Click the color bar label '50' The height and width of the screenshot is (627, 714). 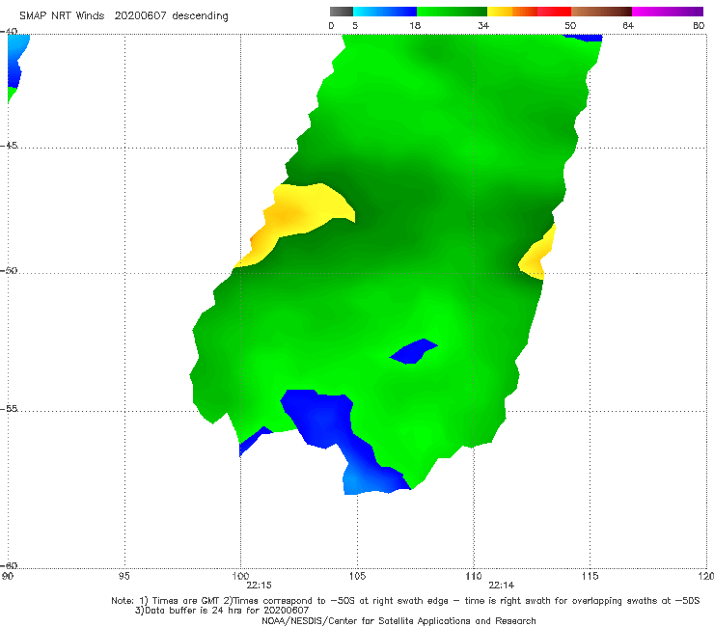(570, 25)
